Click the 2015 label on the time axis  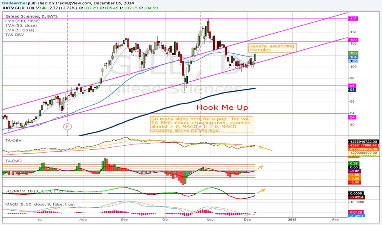292,220
